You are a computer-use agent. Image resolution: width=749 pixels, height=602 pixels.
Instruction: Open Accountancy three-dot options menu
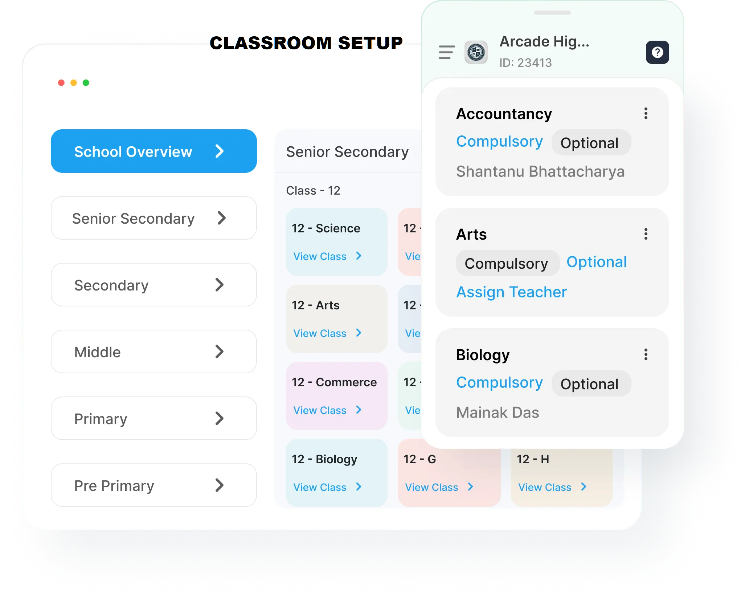tap(646, 114)
